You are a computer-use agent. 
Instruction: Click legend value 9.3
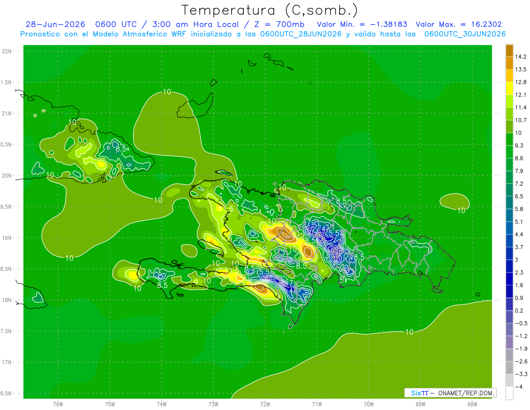coord(519,146)
